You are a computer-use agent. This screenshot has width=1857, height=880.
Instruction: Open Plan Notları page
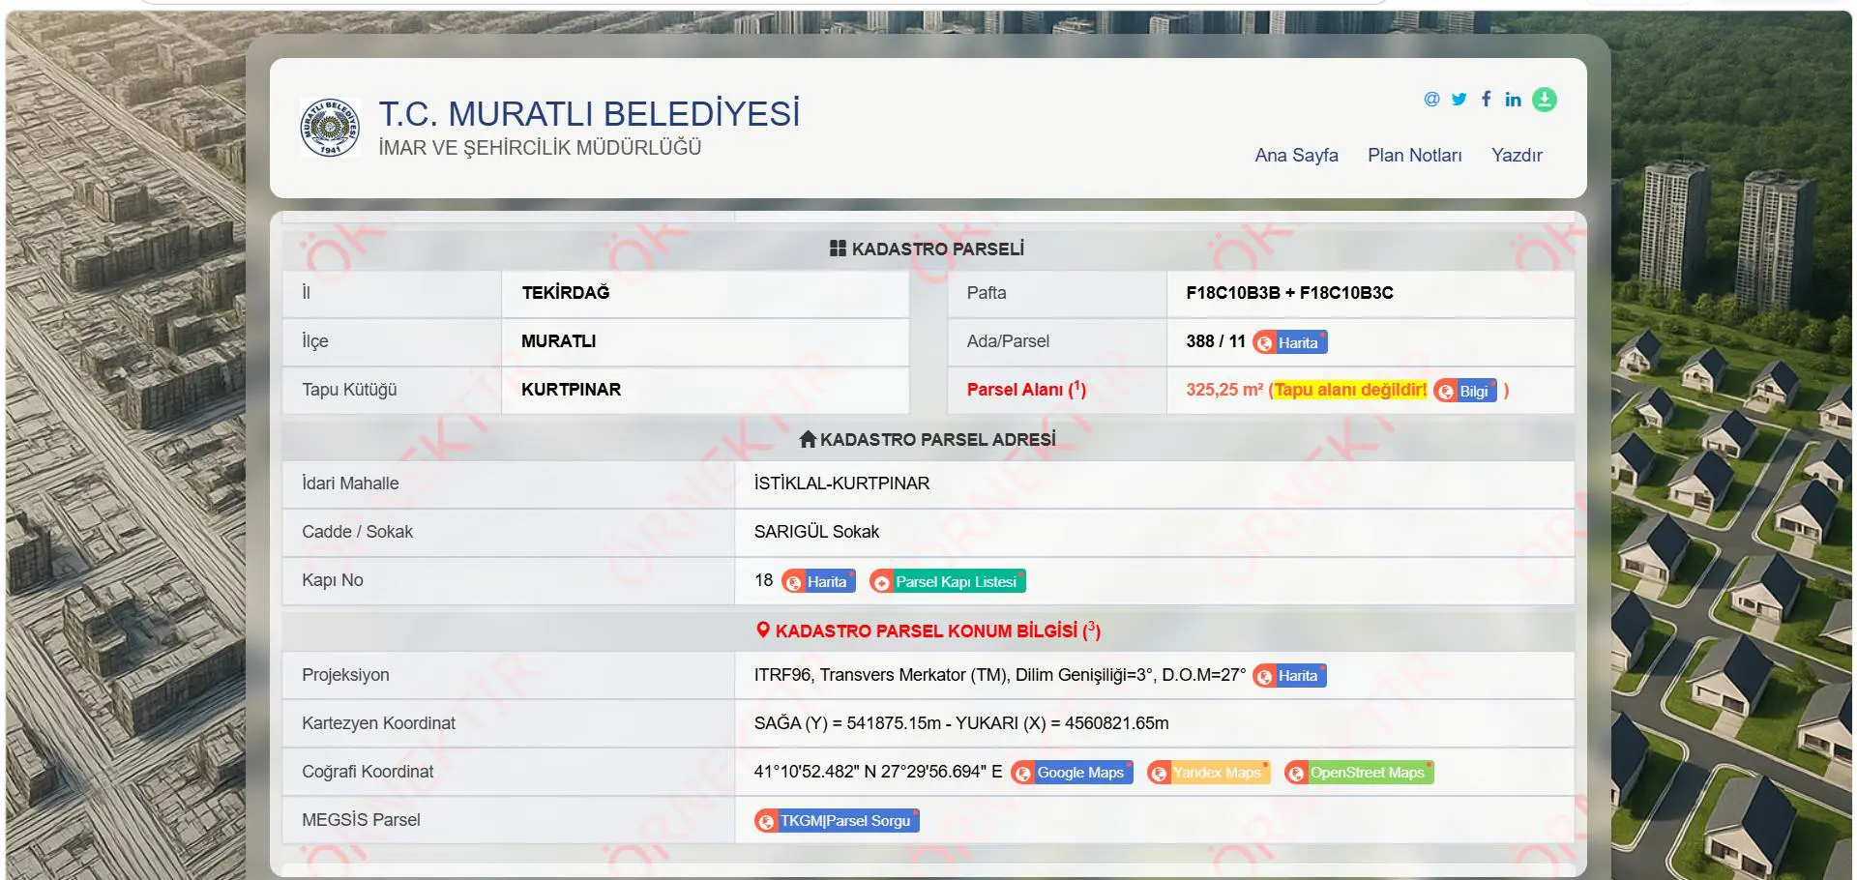point(1414,156)
